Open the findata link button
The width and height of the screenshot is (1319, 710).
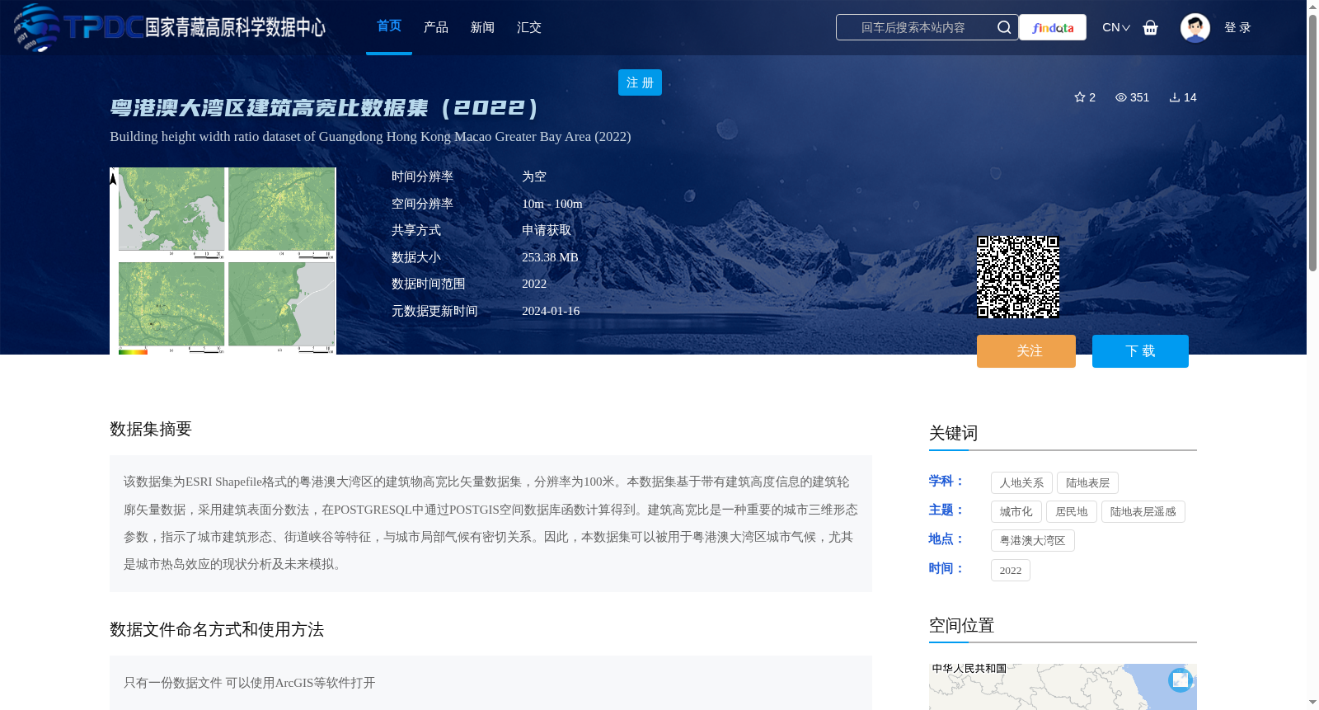(1053, 27)
